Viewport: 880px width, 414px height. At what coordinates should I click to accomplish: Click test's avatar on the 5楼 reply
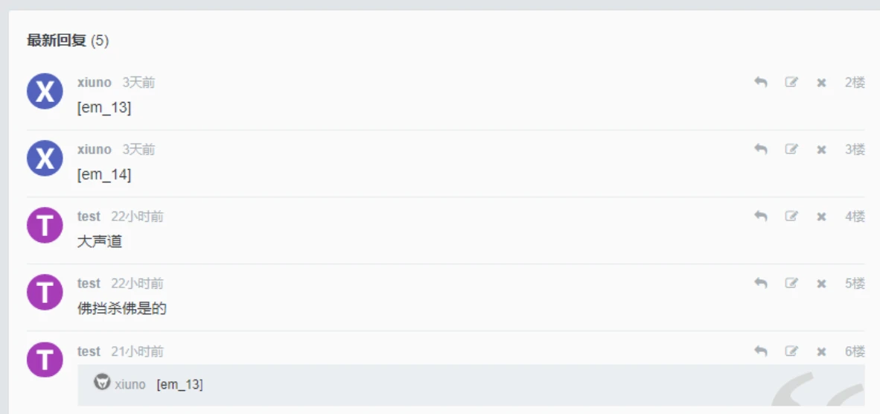point(45,292)
